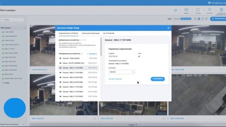Open the NBLC-3232Z-SD camera caption link

click(38, 119)
